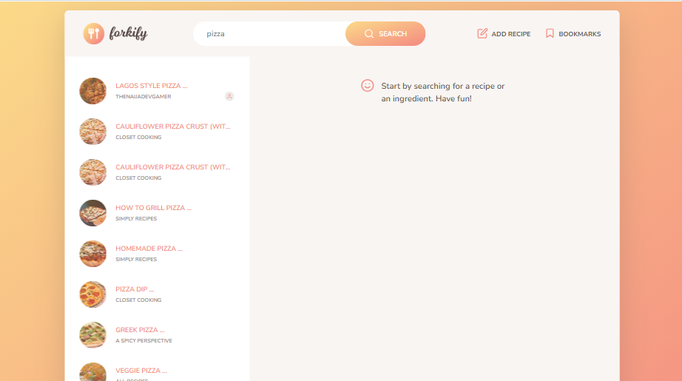Viewport: 682px width, 381px height.
Task: Open the Bookmarks menu
Action: coord(573,34)
